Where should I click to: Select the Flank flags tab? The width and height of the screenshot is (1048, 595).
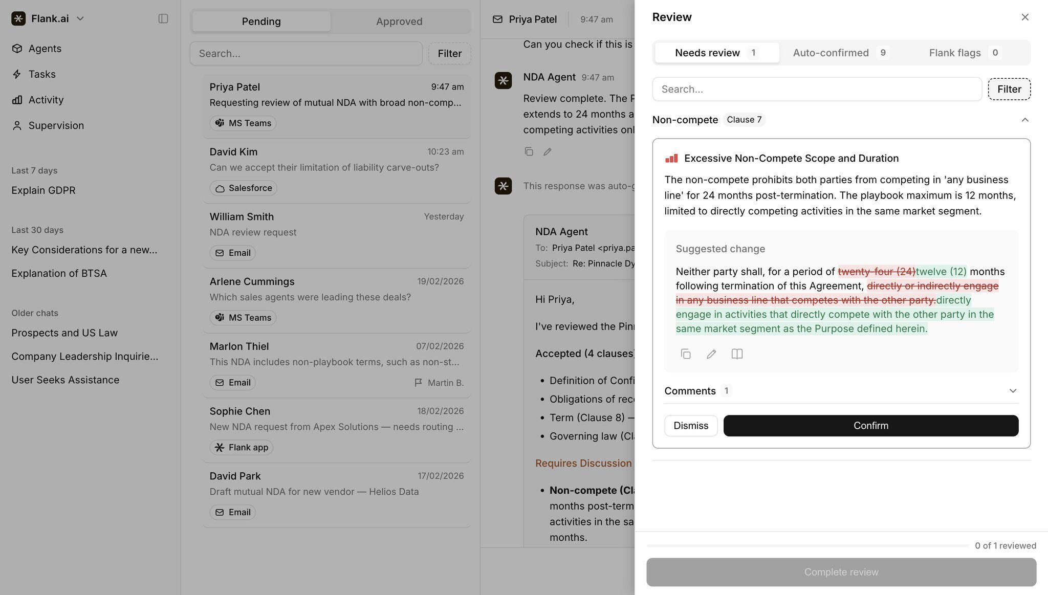(965, 53)
